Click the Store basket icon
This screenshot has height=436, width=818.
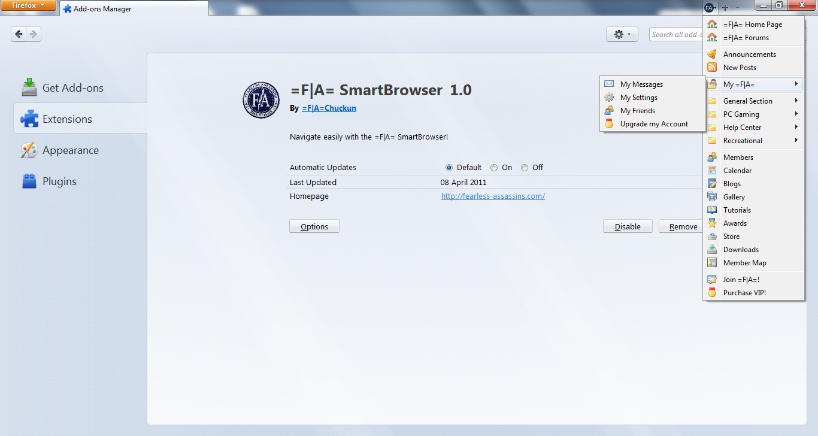[x=712, y=237]
